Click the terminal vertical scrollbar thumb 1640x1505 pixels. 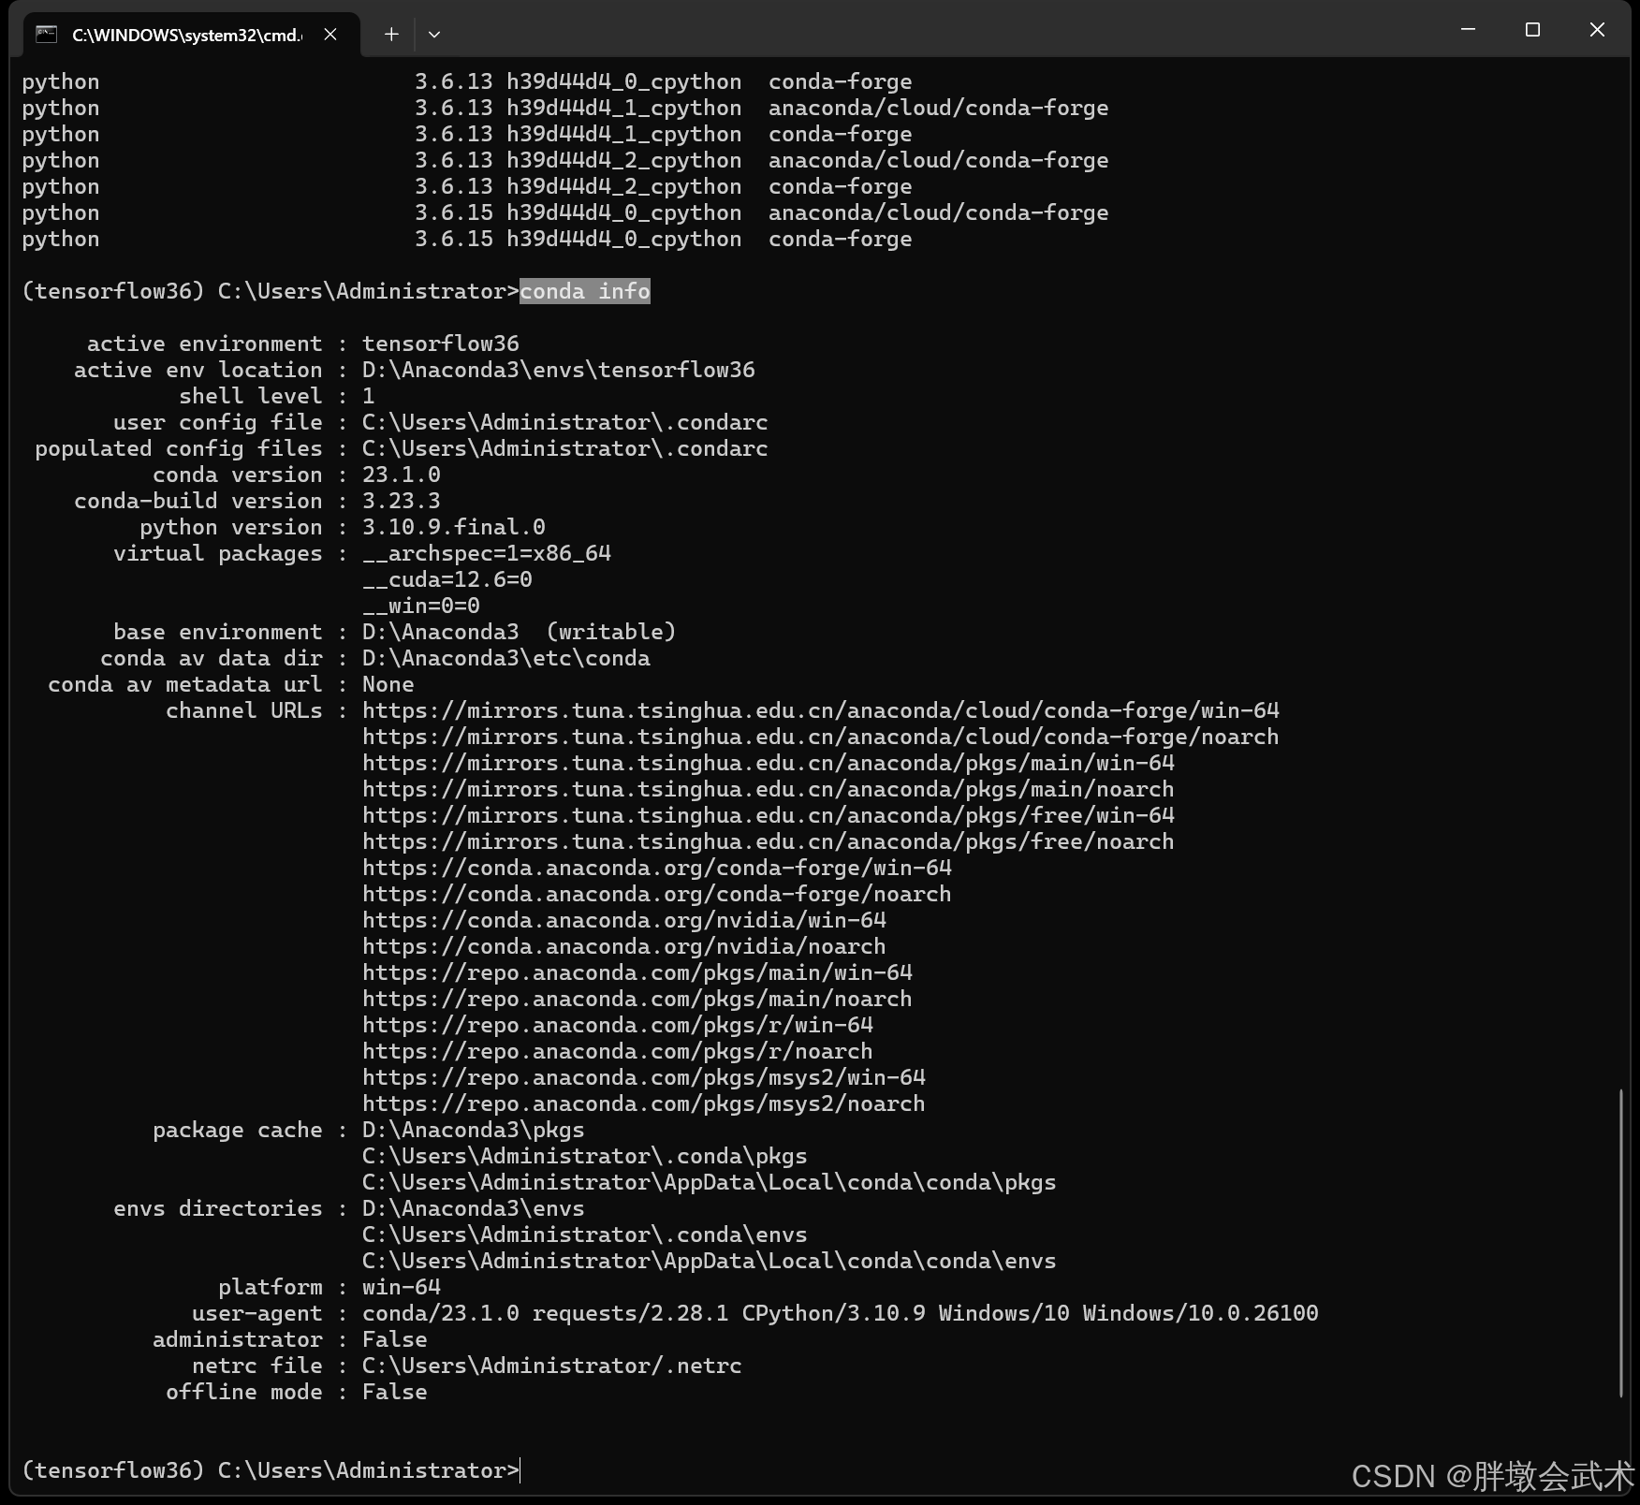point(1621,1242)
